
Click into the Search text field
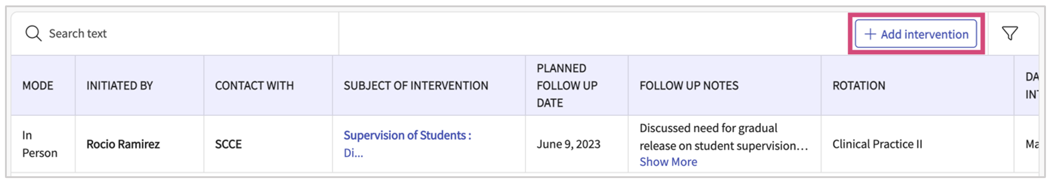pos(181,33)
